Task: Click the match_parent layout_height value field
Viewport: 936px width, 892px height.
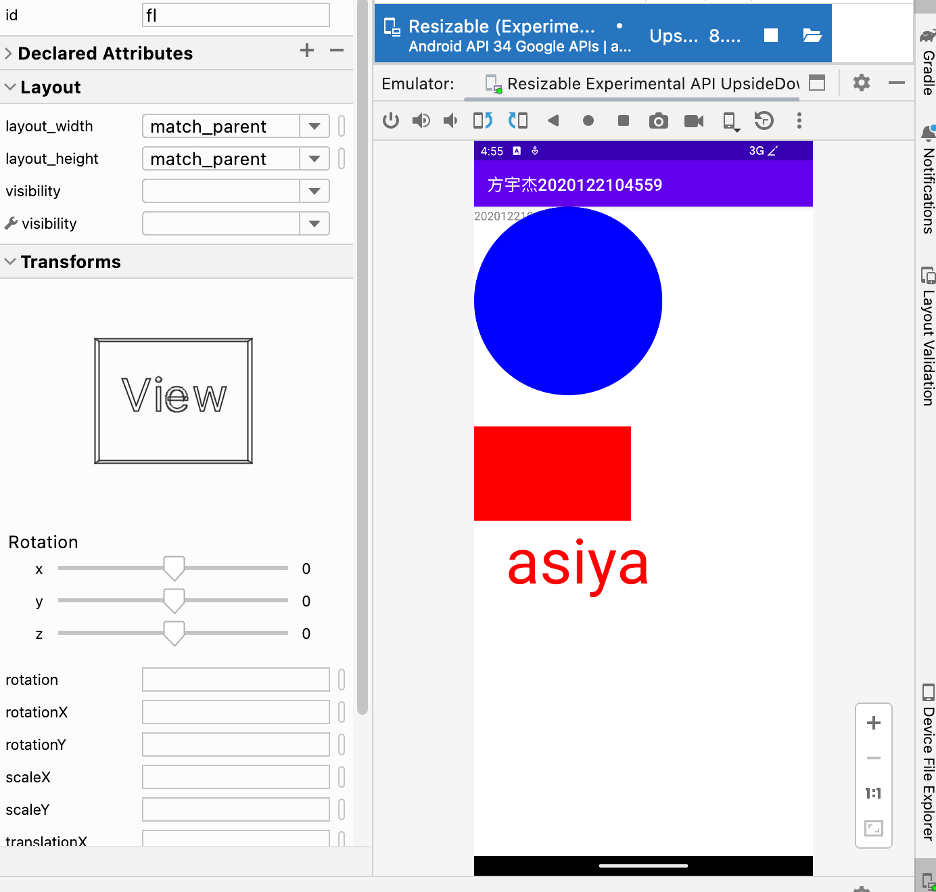Action: (221, 159)
